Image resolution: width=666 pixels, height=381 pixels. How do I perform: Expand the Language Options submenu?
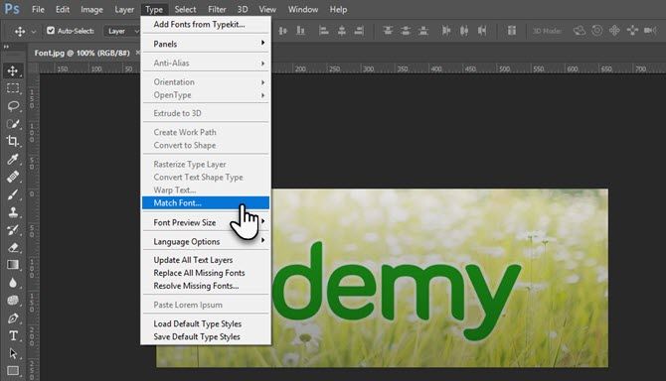click(206, 241)
